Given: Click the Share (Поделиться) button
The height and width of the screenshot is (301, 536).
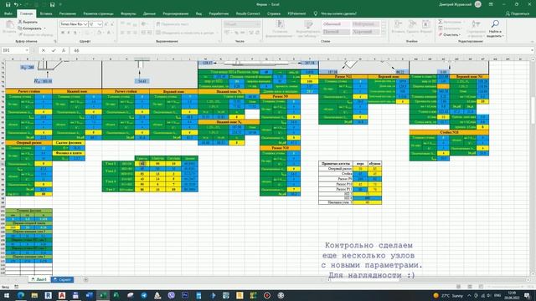Looking at the screenshot, I should (518, 13).
